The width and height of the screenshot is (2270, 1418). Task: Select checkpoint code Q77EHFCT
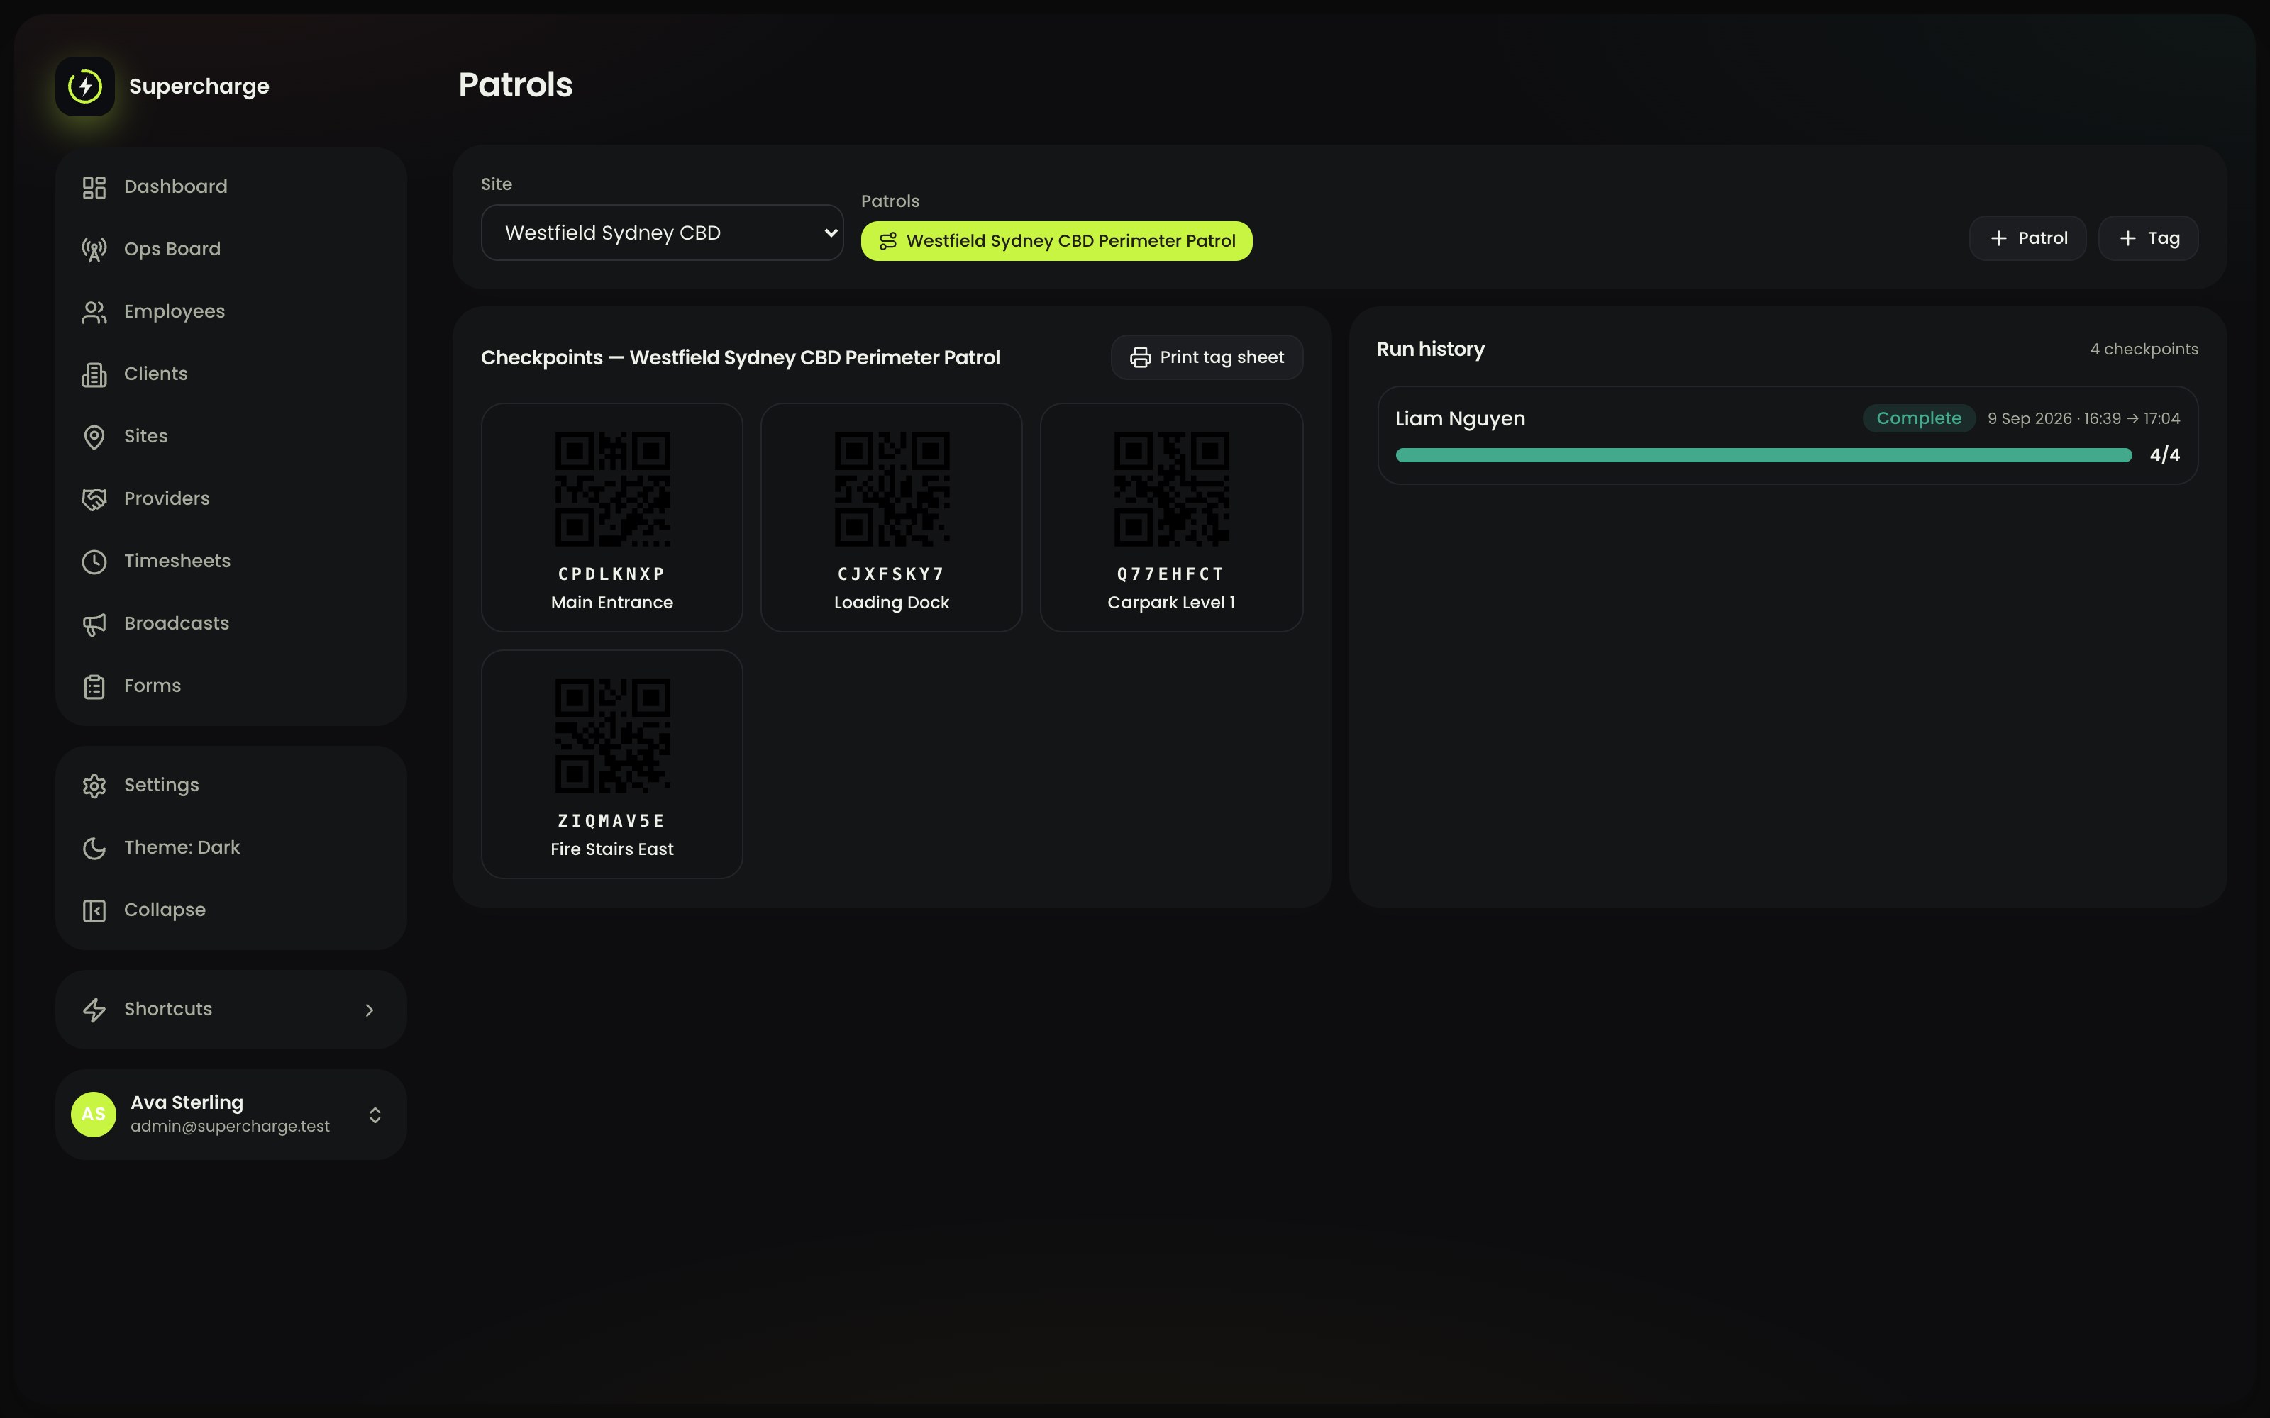(x=1170, y=574)
